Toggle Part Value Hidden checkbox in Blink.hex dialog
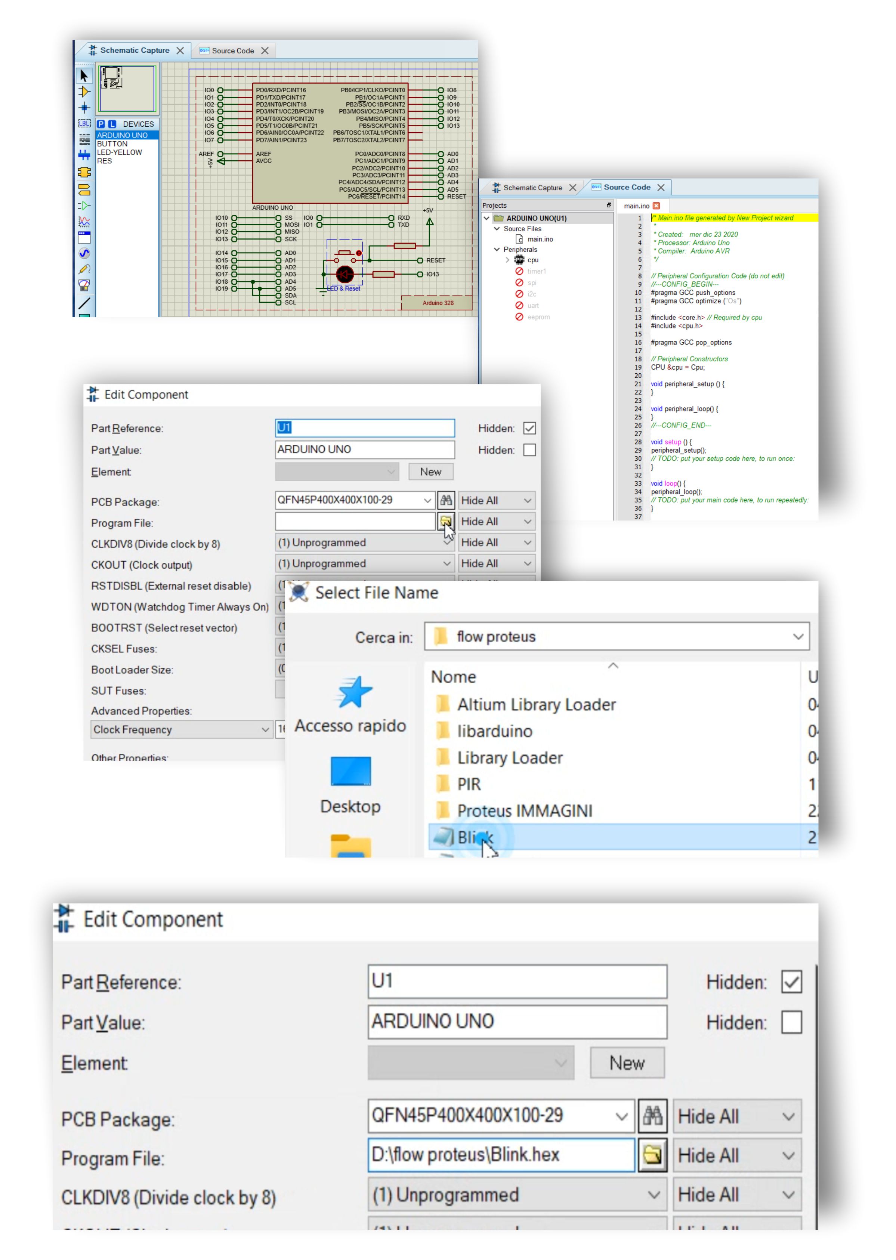 791,1022
